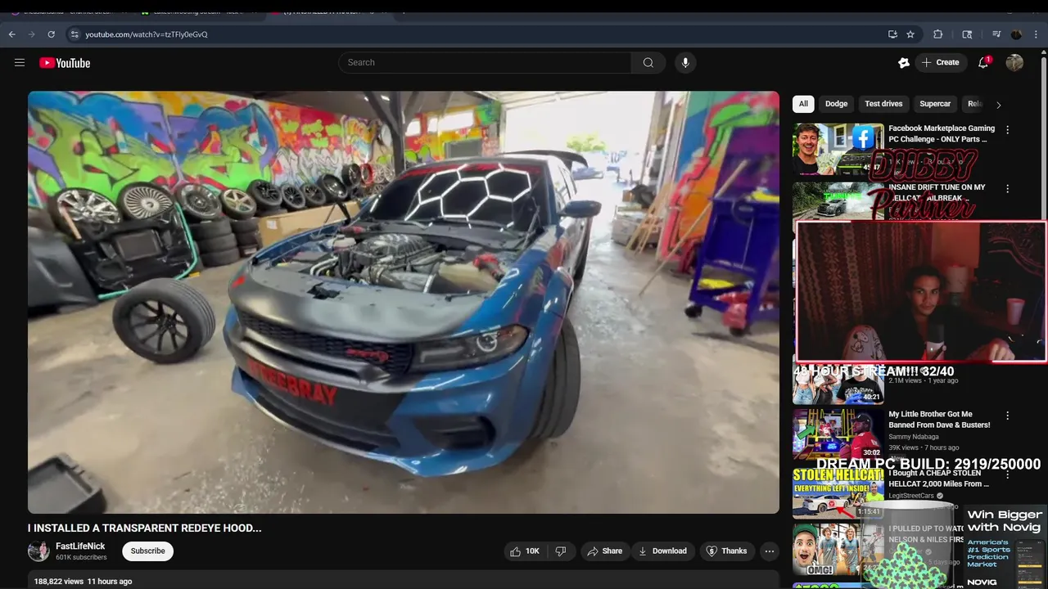The image size is (1048, 589).
Task: Open Facebook Marketplace Gaming PC Challenge title
Action: [942, 133]
